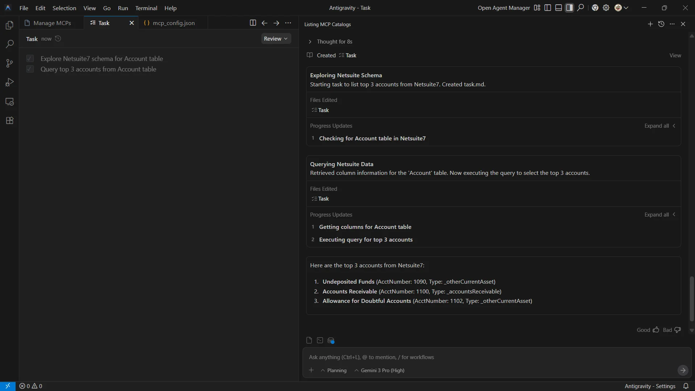Open Source Control view
The width and height of the screenshot is (695, 391).
pyautogui.click(x=10, y=63)
